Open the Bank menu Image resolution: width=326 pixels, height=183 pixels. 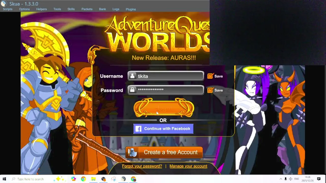pyautogui.click(x=102, y=9)
